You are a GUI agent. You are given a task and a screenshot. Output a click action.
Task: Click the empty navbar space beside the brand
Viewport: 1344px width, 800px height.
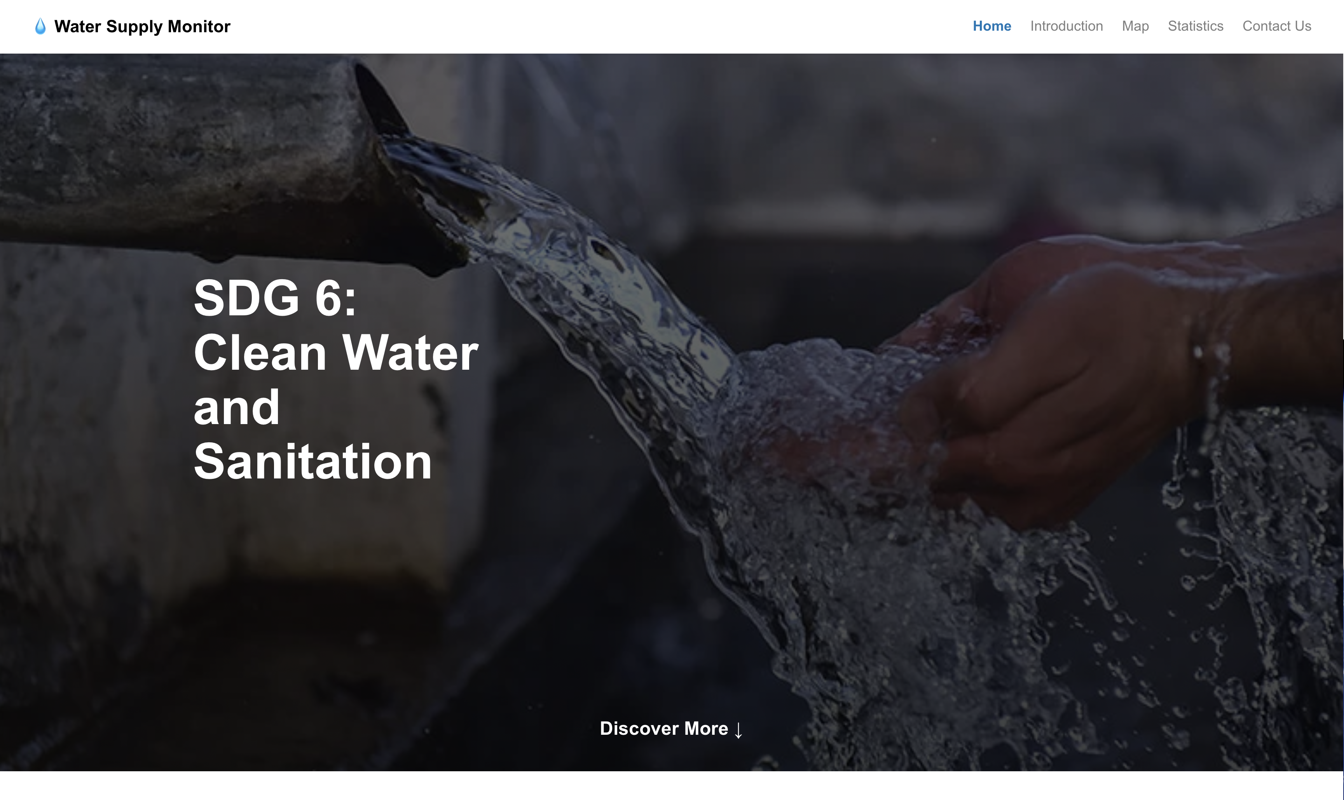click(593, 26)
